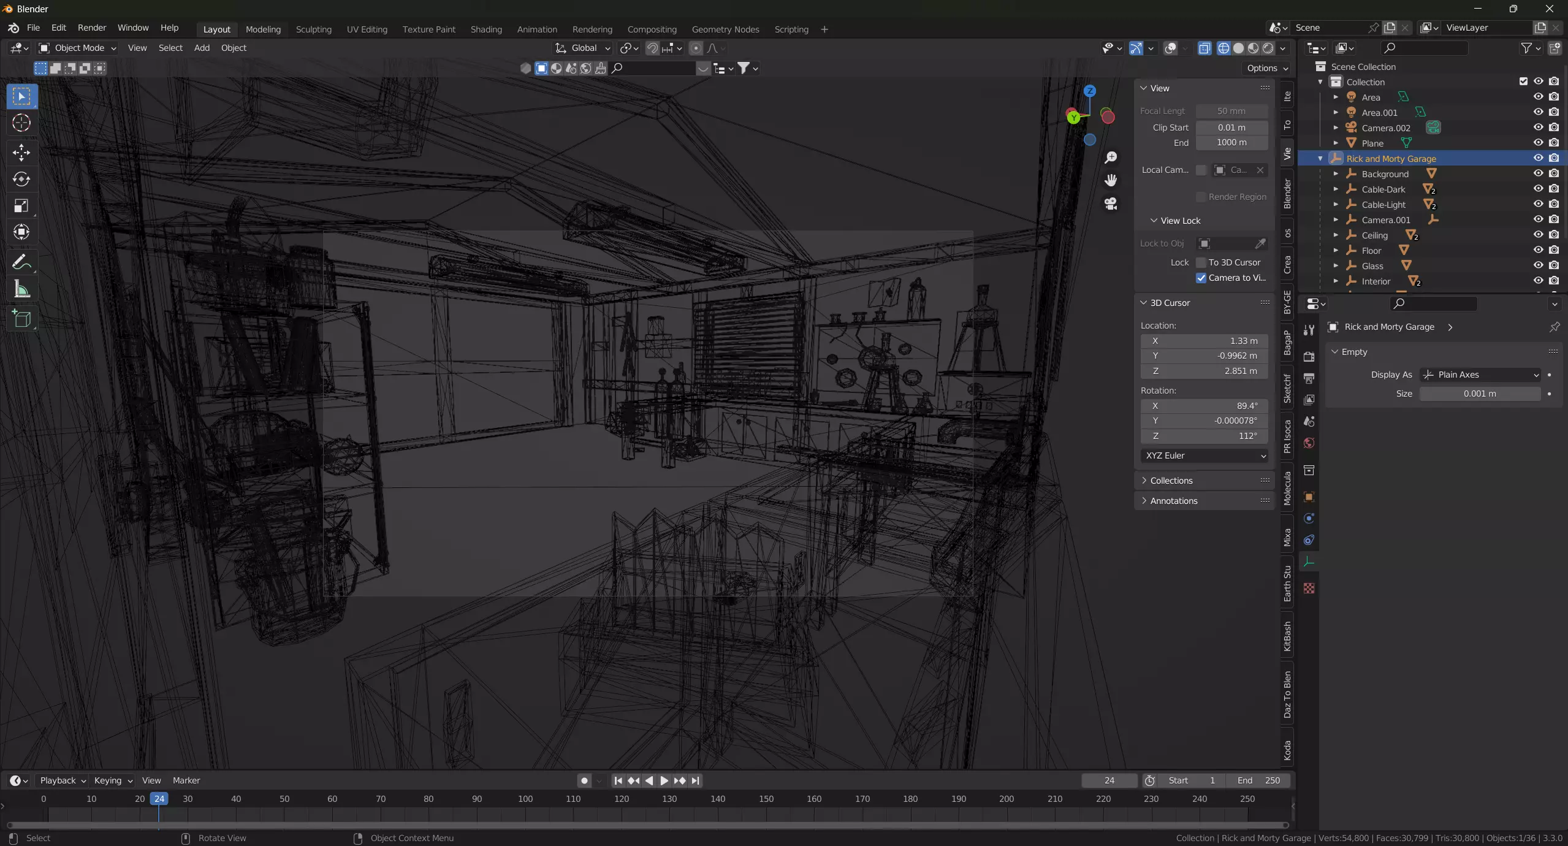Open the File menu
Viewport: 1568px width, 846px height.
[x=33, y=28]
